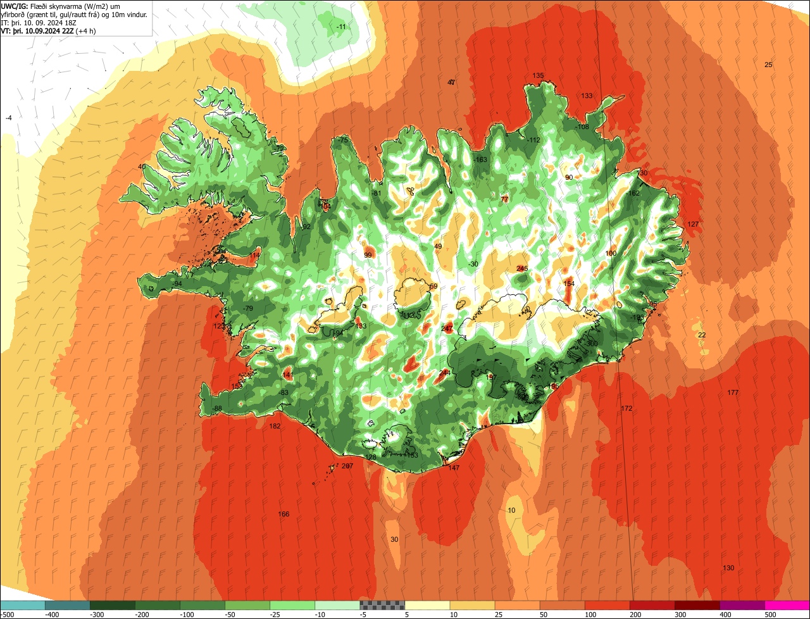Screen dimensions: 810x619
Task: Click the light orange swatch between 25 and 50
Action: tap(518, 605)
